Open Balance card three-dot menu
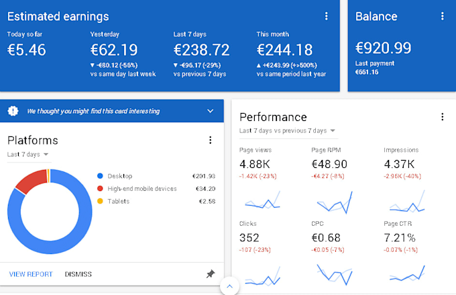Image resolution: width=456 pixels, height=295 pixels. tap(442, 16)
